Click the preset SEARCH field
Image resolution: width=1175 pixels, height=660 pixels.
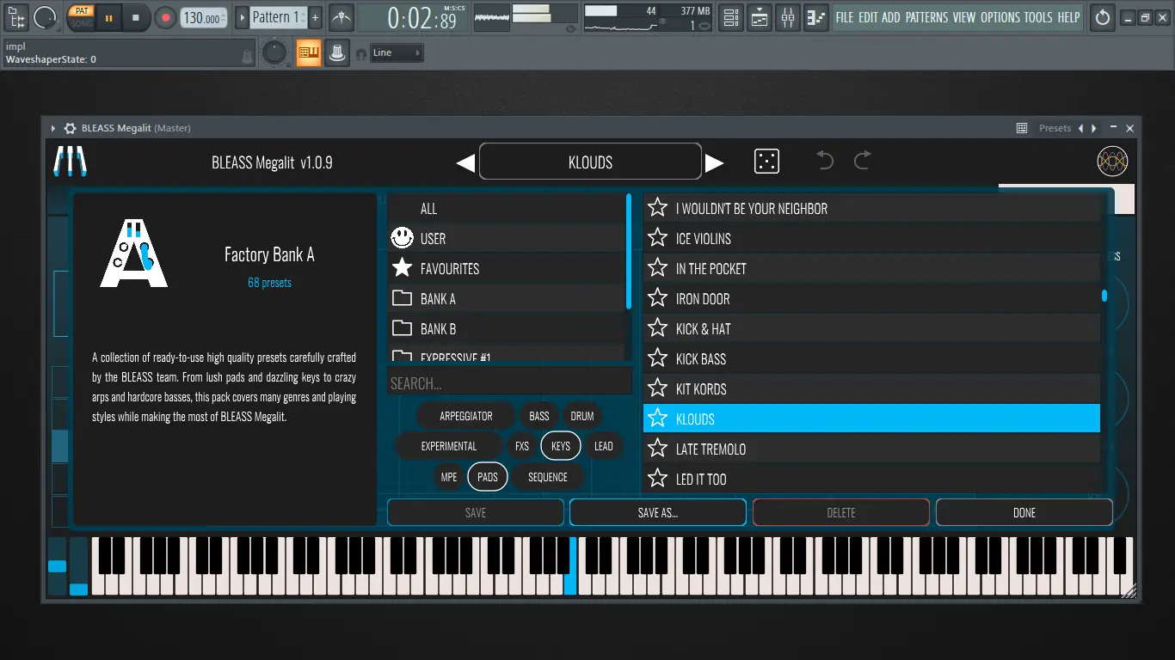click(x=509, y=383)
